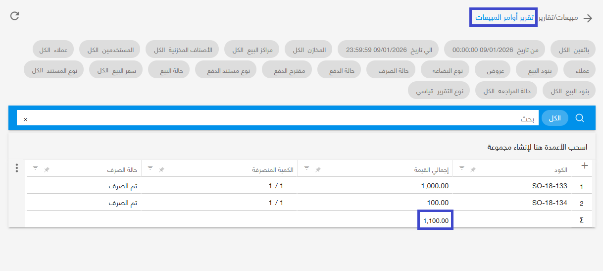Sort by the الكمية المنصرفة column header

(x=273, y=169)
